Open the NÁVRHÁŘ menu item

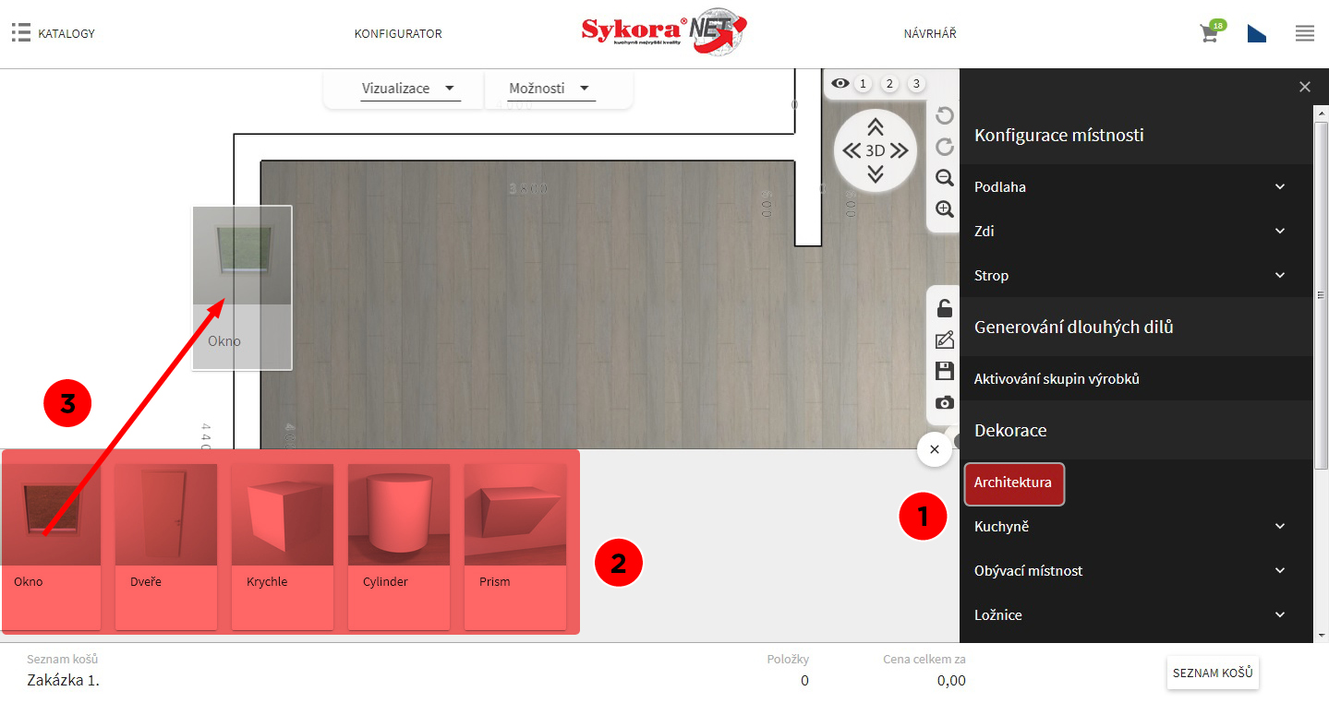coord(929,34)
